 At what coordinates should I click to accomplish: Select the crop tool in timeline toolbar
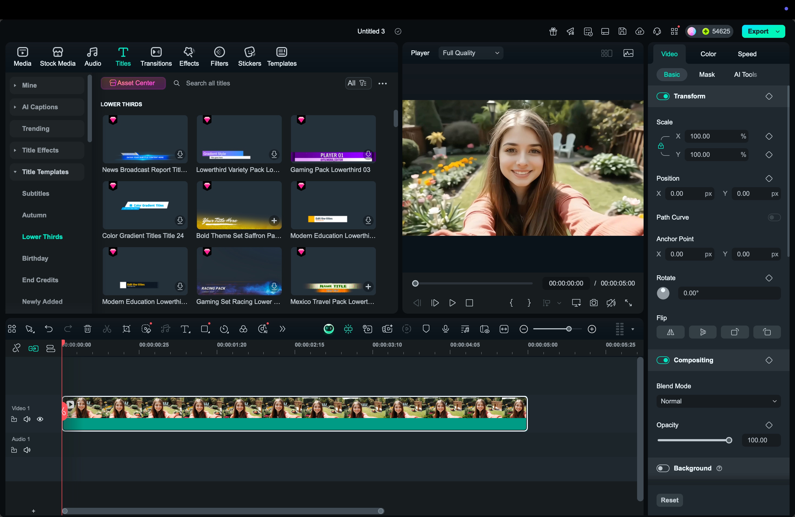click(x=126, y=329)
